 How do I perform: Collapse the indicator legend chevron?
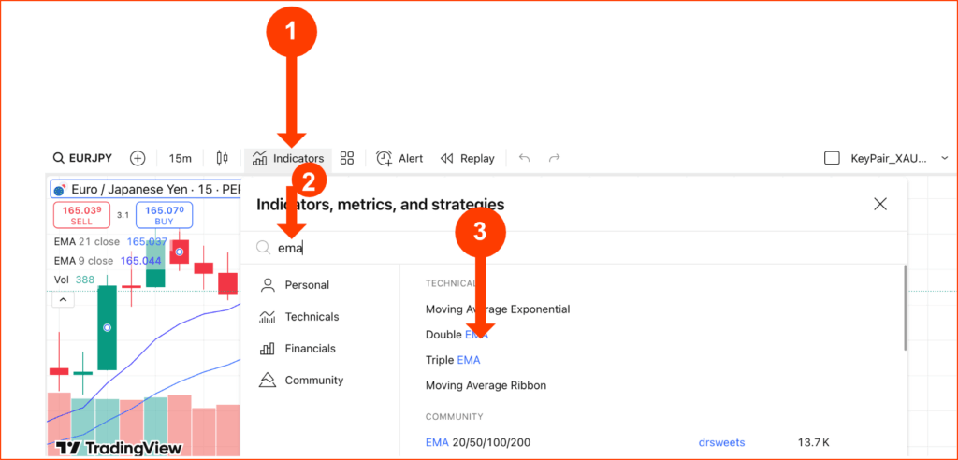(64, 300)
